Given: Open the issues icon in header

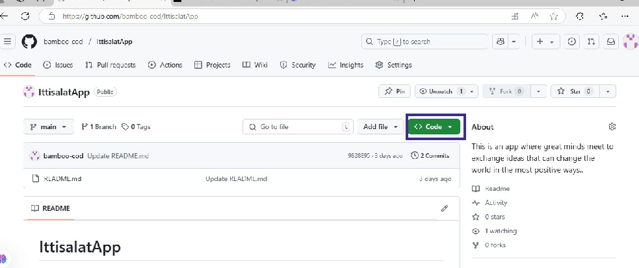Looking at the screenshot, I should pyautogui.click(x=572, y=42).
